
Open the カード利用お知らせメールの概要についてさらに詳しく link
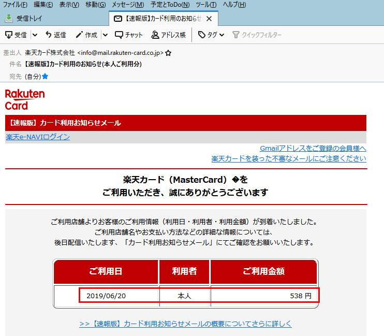tap(185, 324)
